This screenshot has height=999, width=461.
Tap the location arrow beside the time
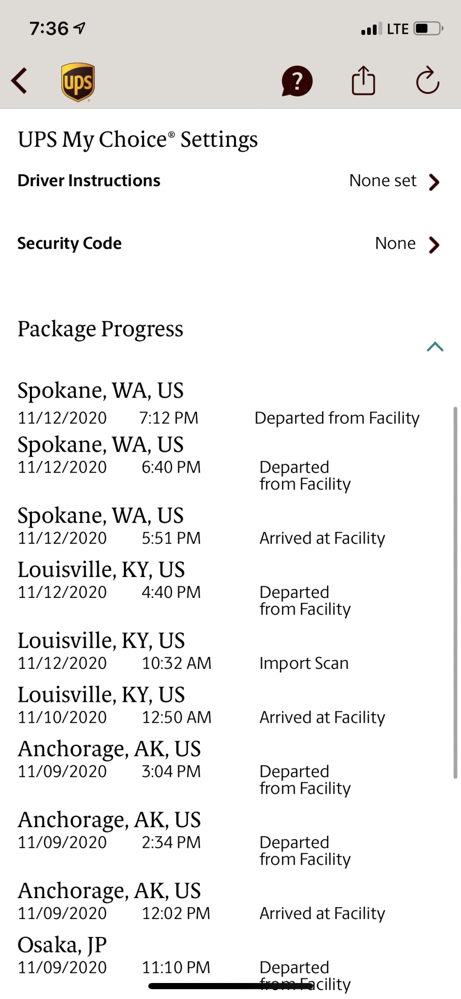click(x=79, y=28)
